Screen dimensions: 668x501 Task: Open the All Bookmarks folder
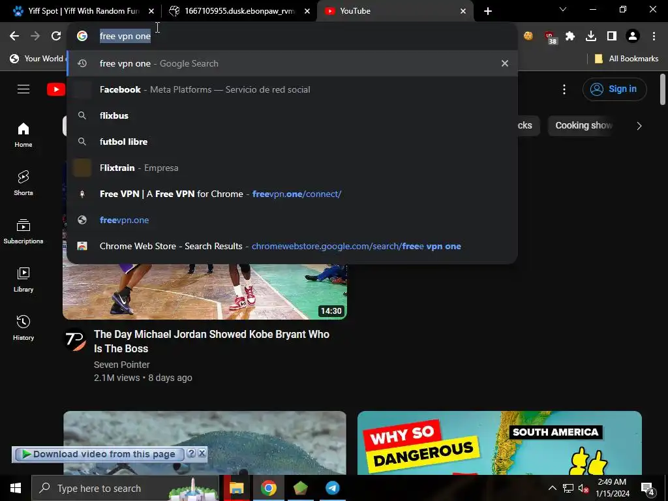pos(626,59)
